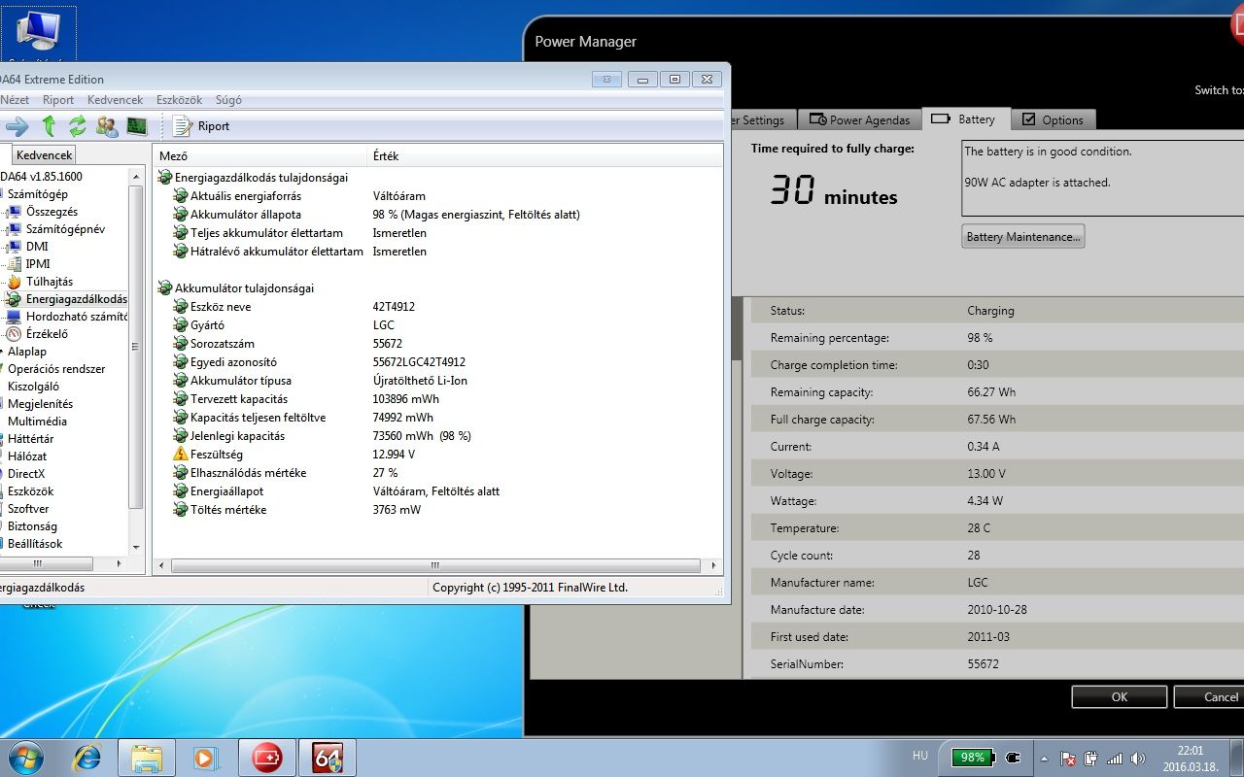Select Hálózat tree item

27,456
